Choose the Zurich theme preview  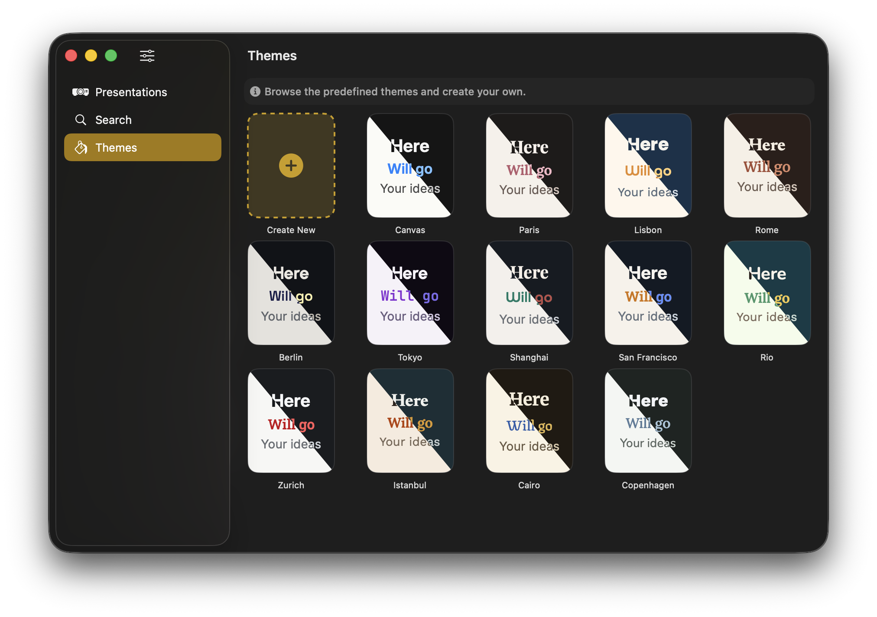click(291, 421)
